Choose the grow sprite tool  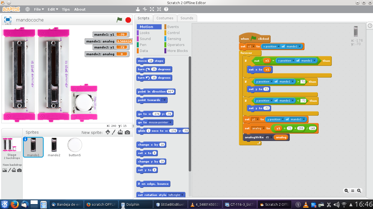point(152,9)
